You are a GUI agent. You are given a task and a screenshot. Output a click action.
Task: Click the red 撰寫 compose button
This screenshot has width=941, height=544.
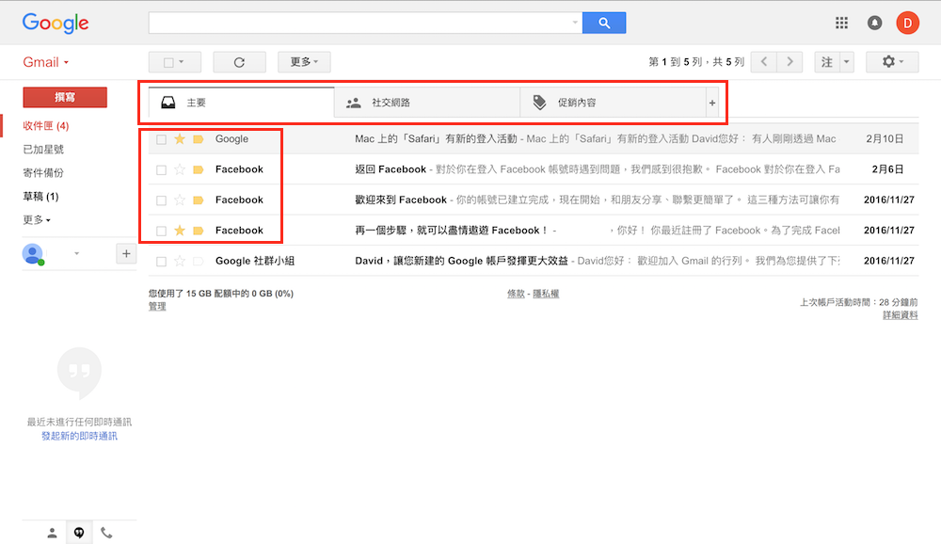point(65,97)
